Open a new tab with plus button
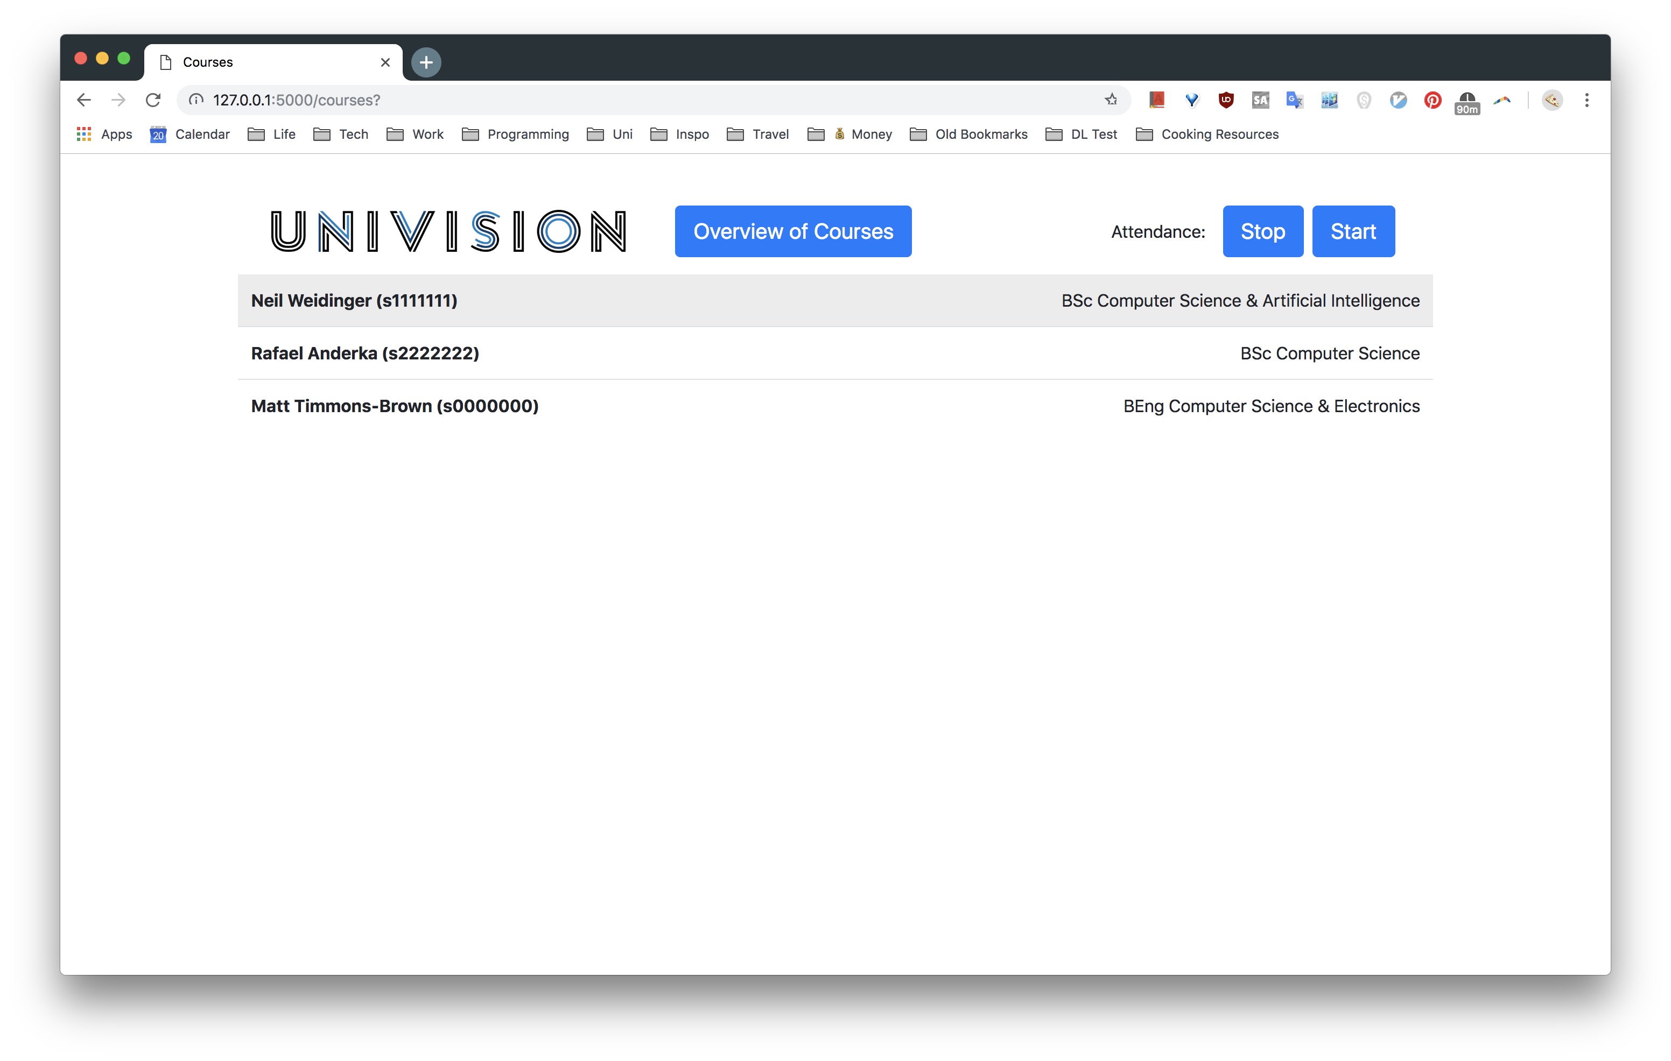Image resolution: width=1671 pixels, height=1061 pixels. coord(426,62)
